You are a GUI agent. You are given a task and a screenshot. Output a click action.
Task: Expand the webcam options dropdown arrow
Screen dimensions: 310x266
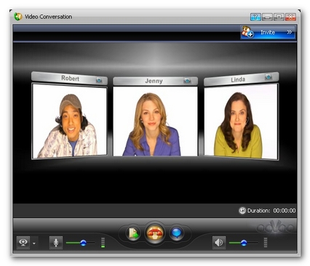pos(34,243)
